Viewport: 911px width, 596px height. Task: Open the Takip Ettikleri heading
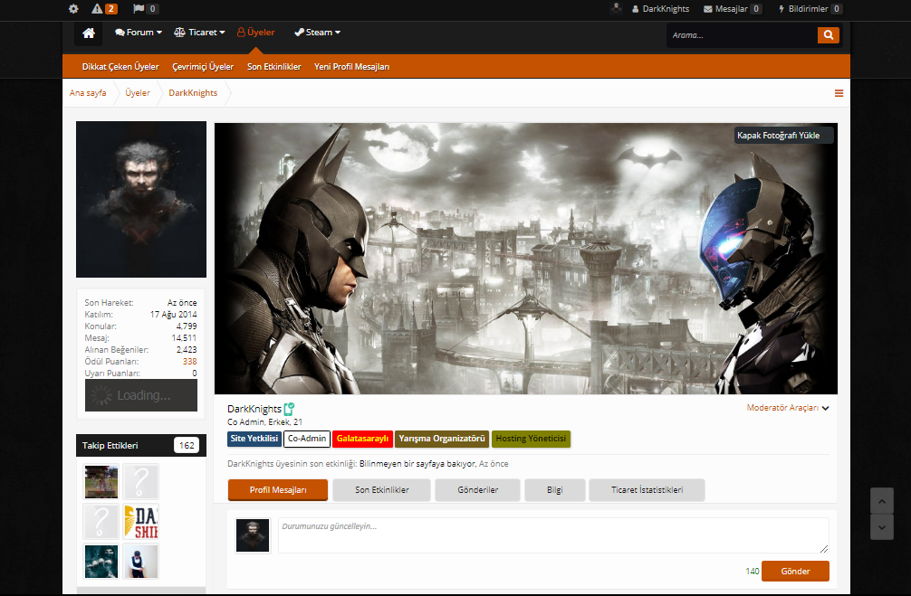coord(110,446)
